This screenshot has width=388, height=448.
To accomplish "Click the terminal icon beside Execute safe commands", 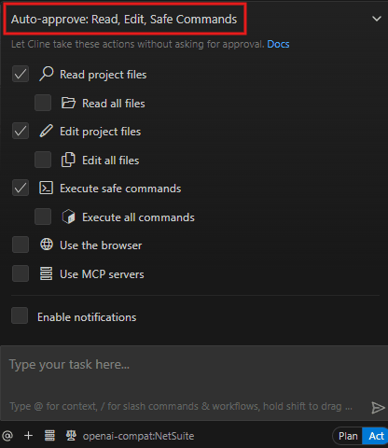I will (x=47, y=188).
